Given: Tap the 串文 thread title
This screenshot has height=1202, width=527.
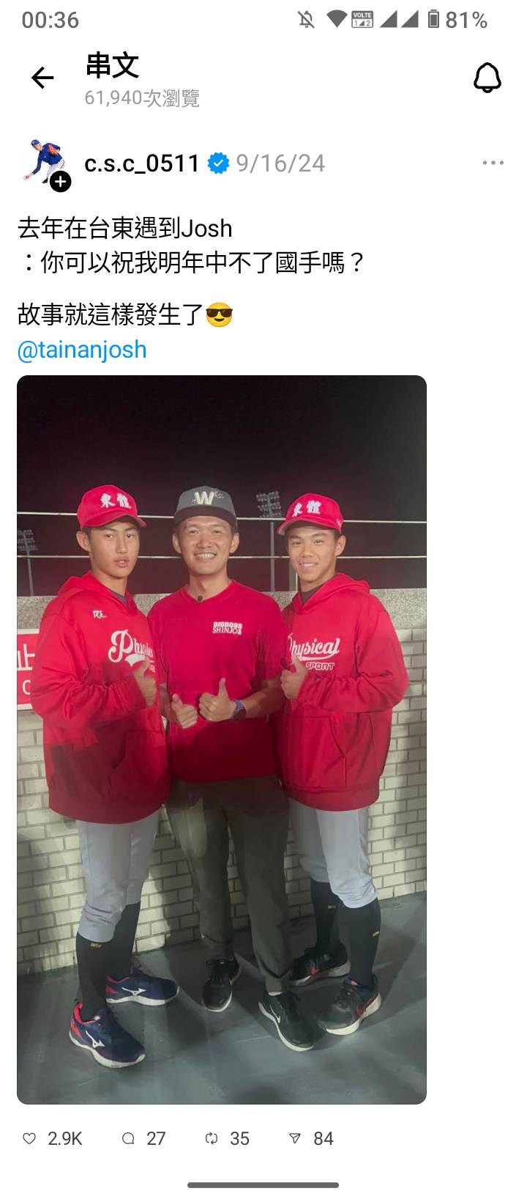Looking at the screenshot, I should pos(112,66).
